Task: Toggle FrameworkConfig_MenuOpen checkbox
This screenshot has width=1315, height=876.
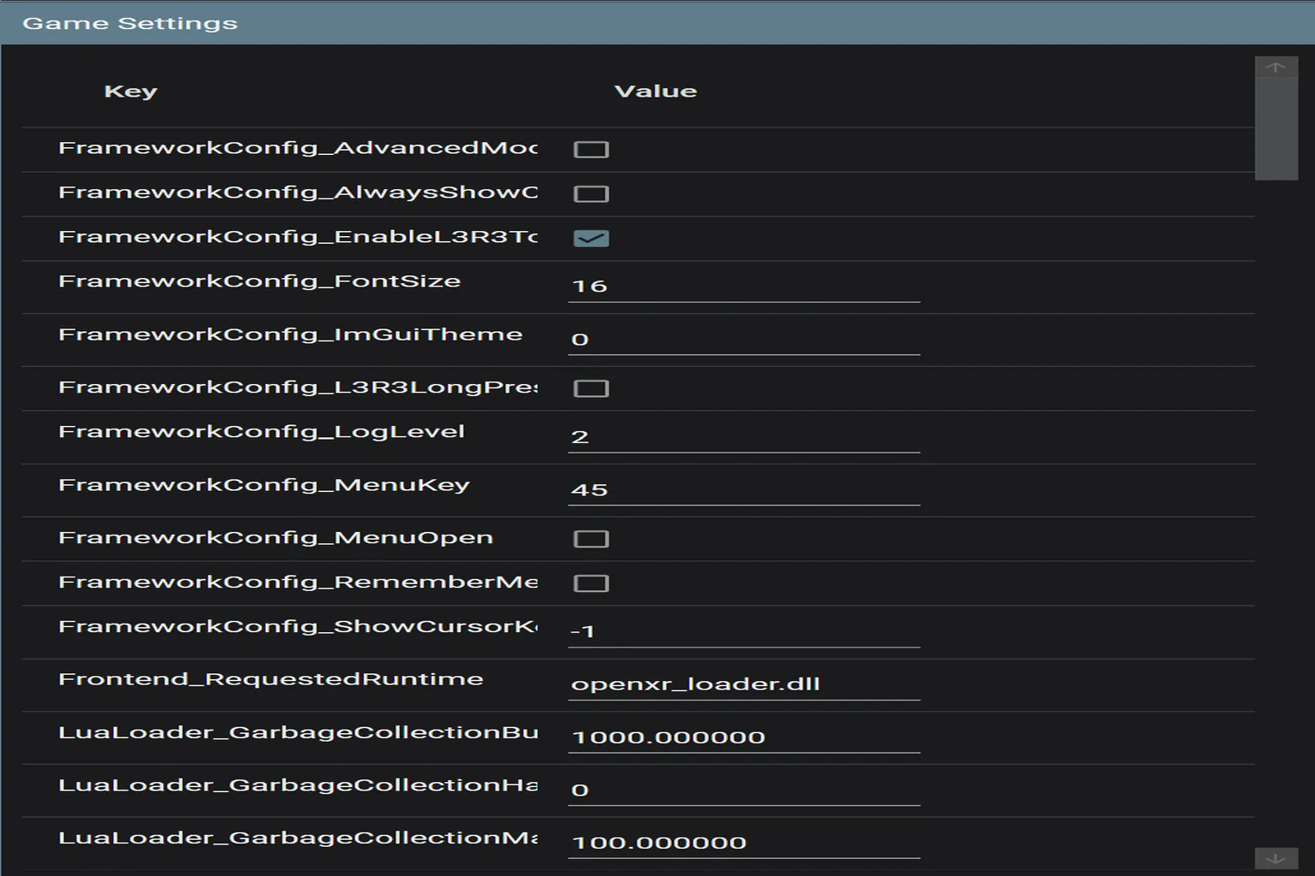Action: (591, 540)
